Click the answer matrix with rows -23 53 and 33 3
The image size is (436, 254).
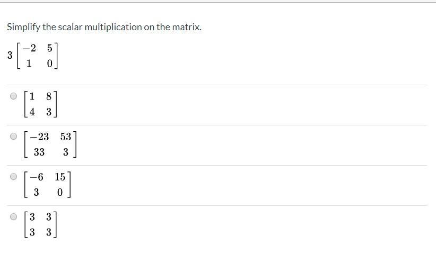50,144
